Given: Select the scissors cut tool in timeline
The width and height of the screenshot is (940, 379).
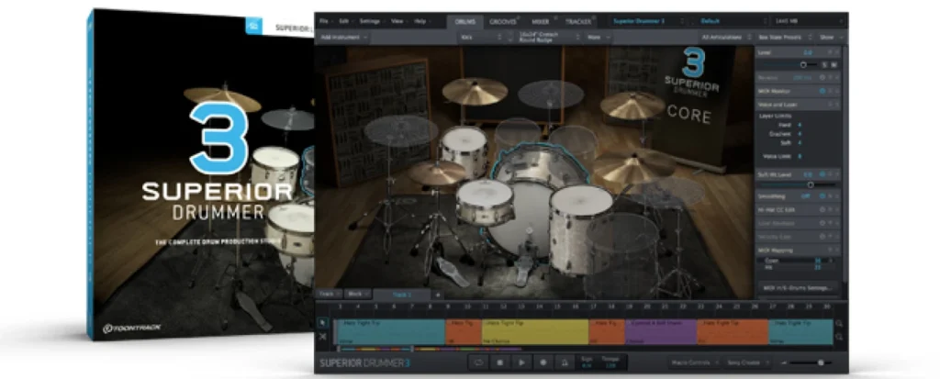Looking at the screenshot, I should pos(322,339).
